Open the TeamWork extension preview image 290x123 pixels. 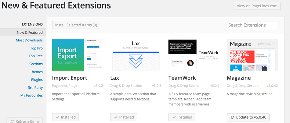click(194, 55)
